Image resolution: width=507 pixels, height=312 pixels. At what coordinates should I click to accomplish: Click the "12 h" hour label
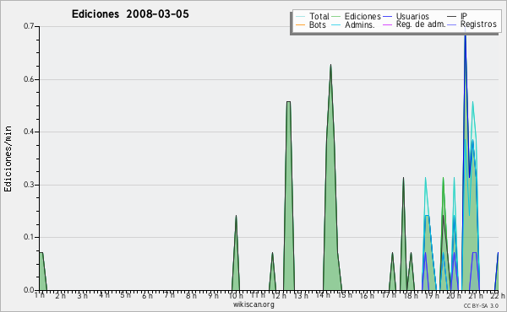pyautogui.click(x=279, y=295)
